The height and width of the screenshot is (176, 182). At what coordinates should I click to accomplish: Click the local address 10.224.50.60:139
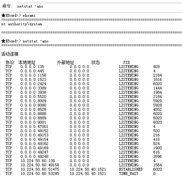(38, 161)
